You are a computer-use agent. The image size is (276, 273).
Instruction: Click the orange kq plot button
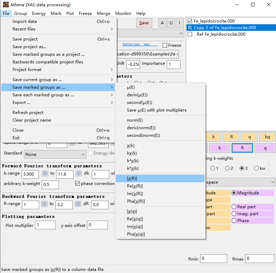(267, 137)
